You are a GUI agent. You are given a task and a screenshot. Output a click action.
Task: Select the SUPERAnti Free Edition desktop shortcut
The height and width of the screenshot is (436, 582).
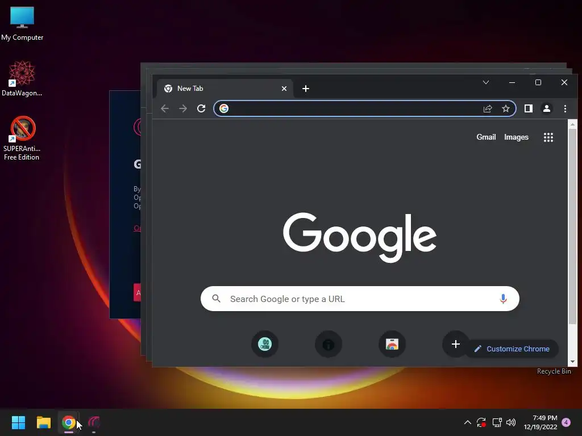click(x=22, y=139)
